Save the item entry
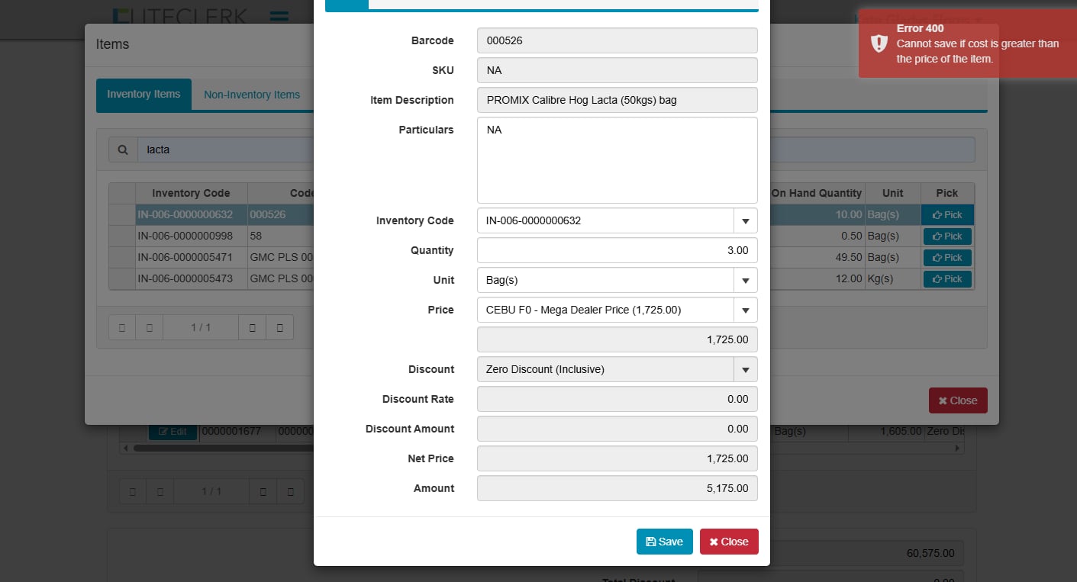Screen dimensions: 1077x582 pos(664,542)
